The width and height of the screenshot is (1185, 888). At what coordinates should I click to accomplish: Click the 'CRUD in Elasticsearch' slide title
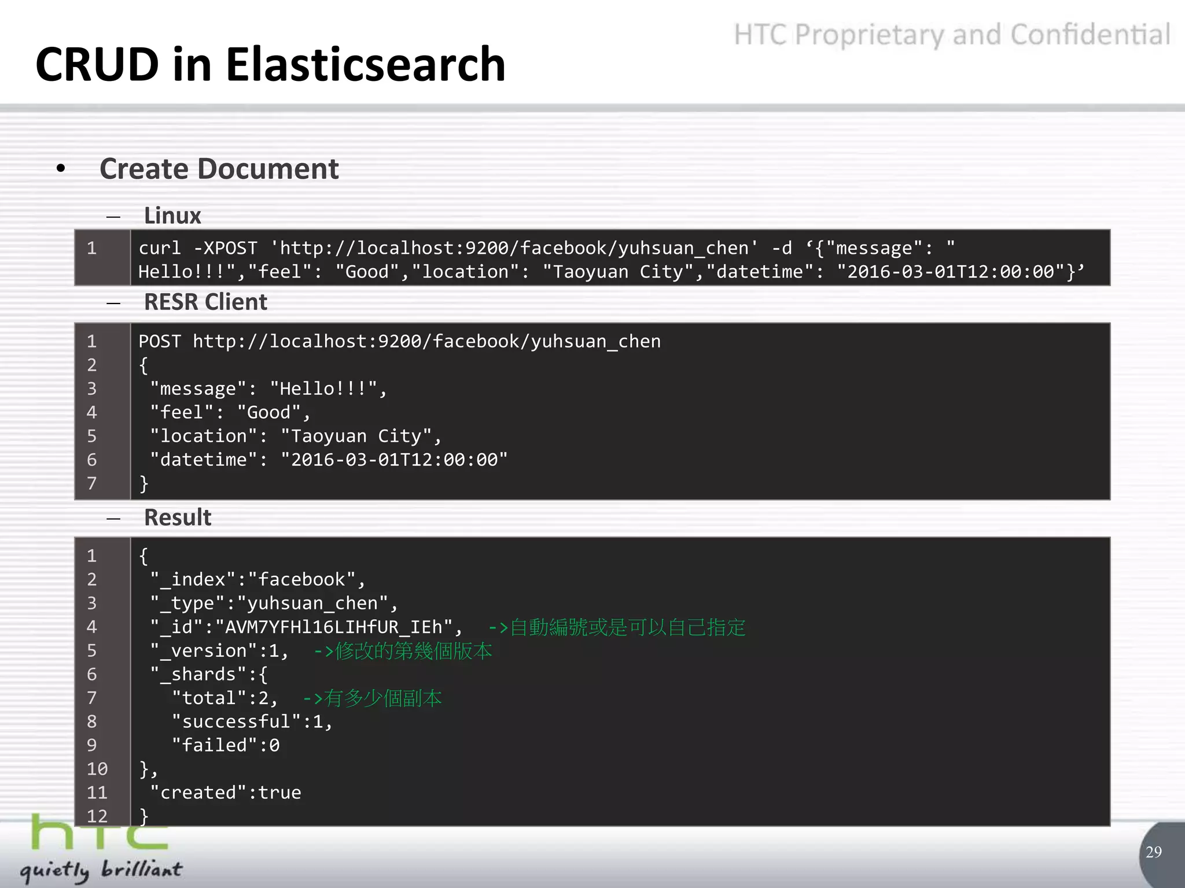(270, 64)
